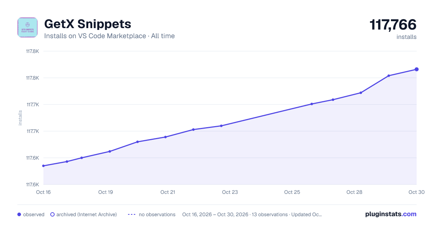434x227 pixels.
Task: Click the date range and 13 observations text
Action: pyautogui.click(x=252, y=214)
